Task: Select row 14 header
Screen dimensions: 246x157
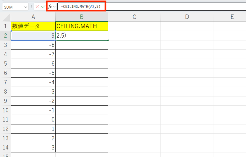Action: pos(5,147)
